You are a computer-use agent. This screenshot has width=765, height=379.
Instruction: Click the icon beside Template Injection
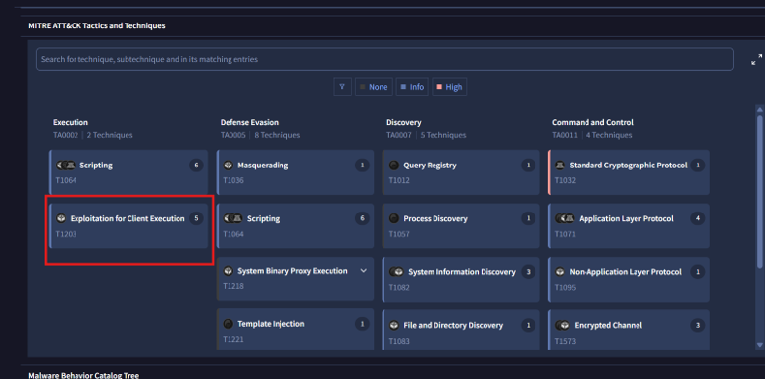(228, 324)
